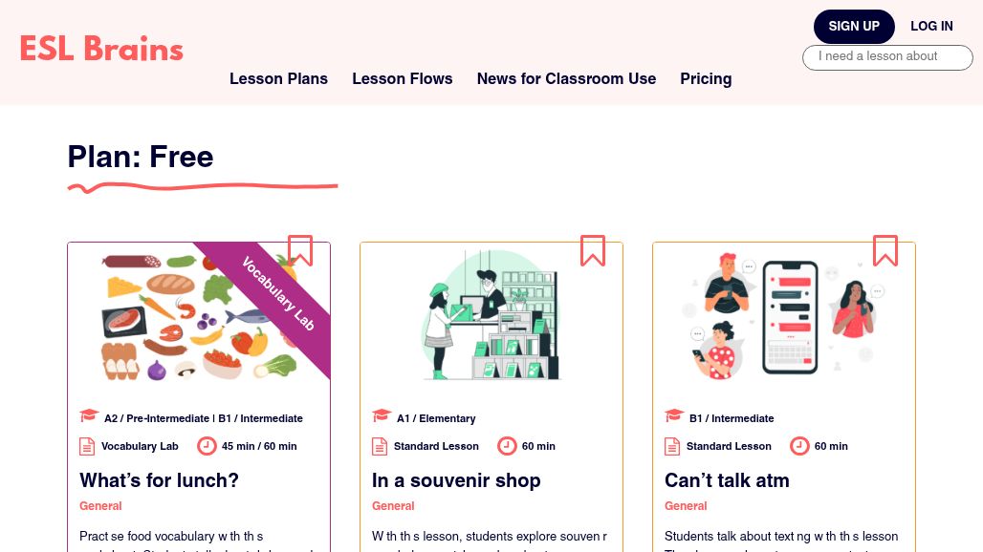This screenshot has width=983, height=552.
Task: Click the LOG IN link
Action: click(931, 27)
